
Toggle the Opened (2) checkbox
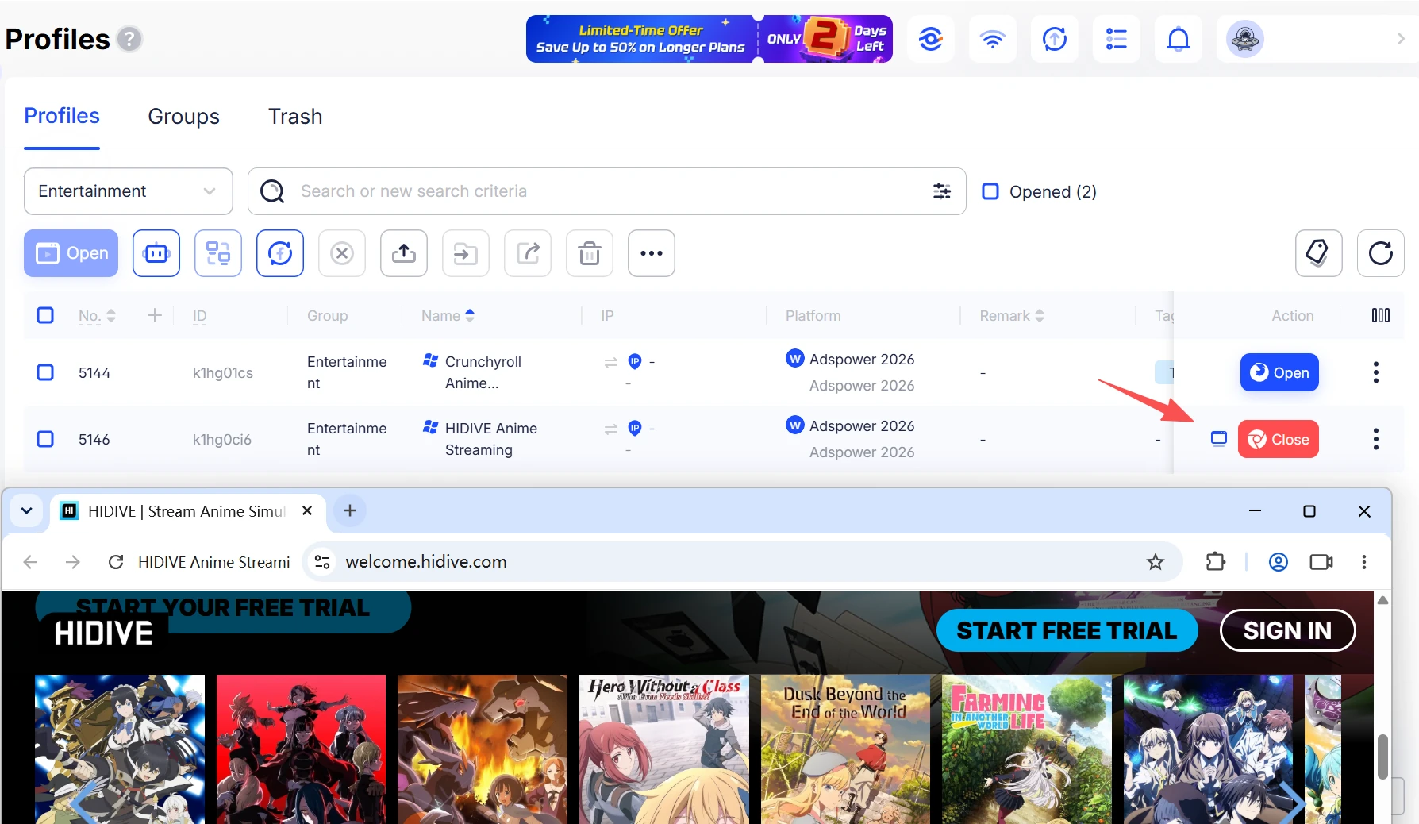point(990,191)
